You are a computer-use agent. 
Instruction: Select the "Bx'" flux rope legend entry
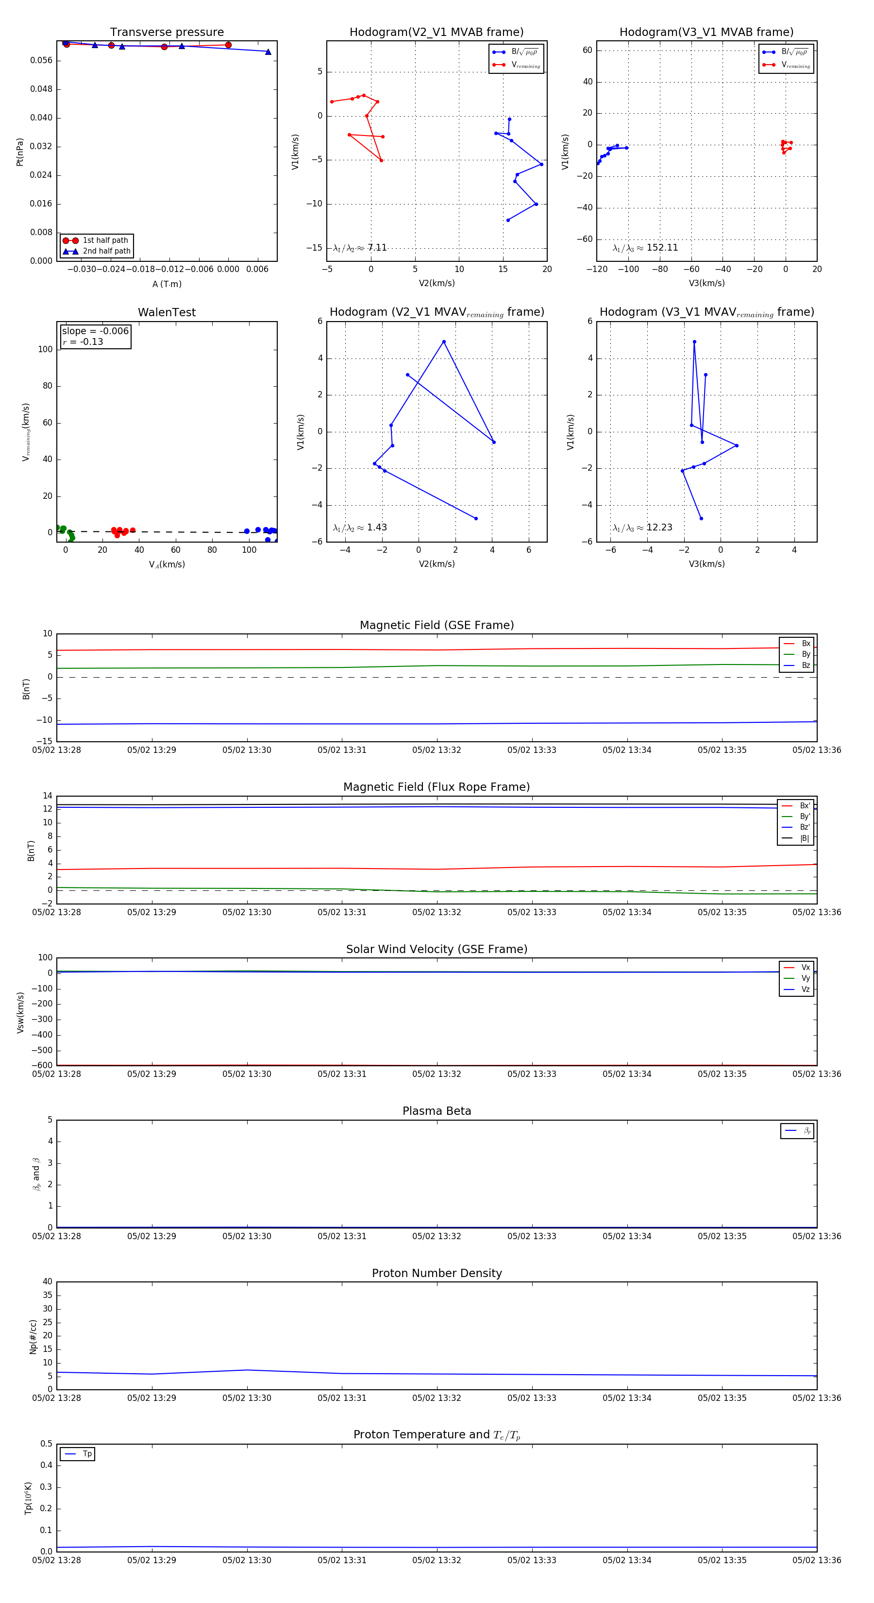tap(796, 806)
